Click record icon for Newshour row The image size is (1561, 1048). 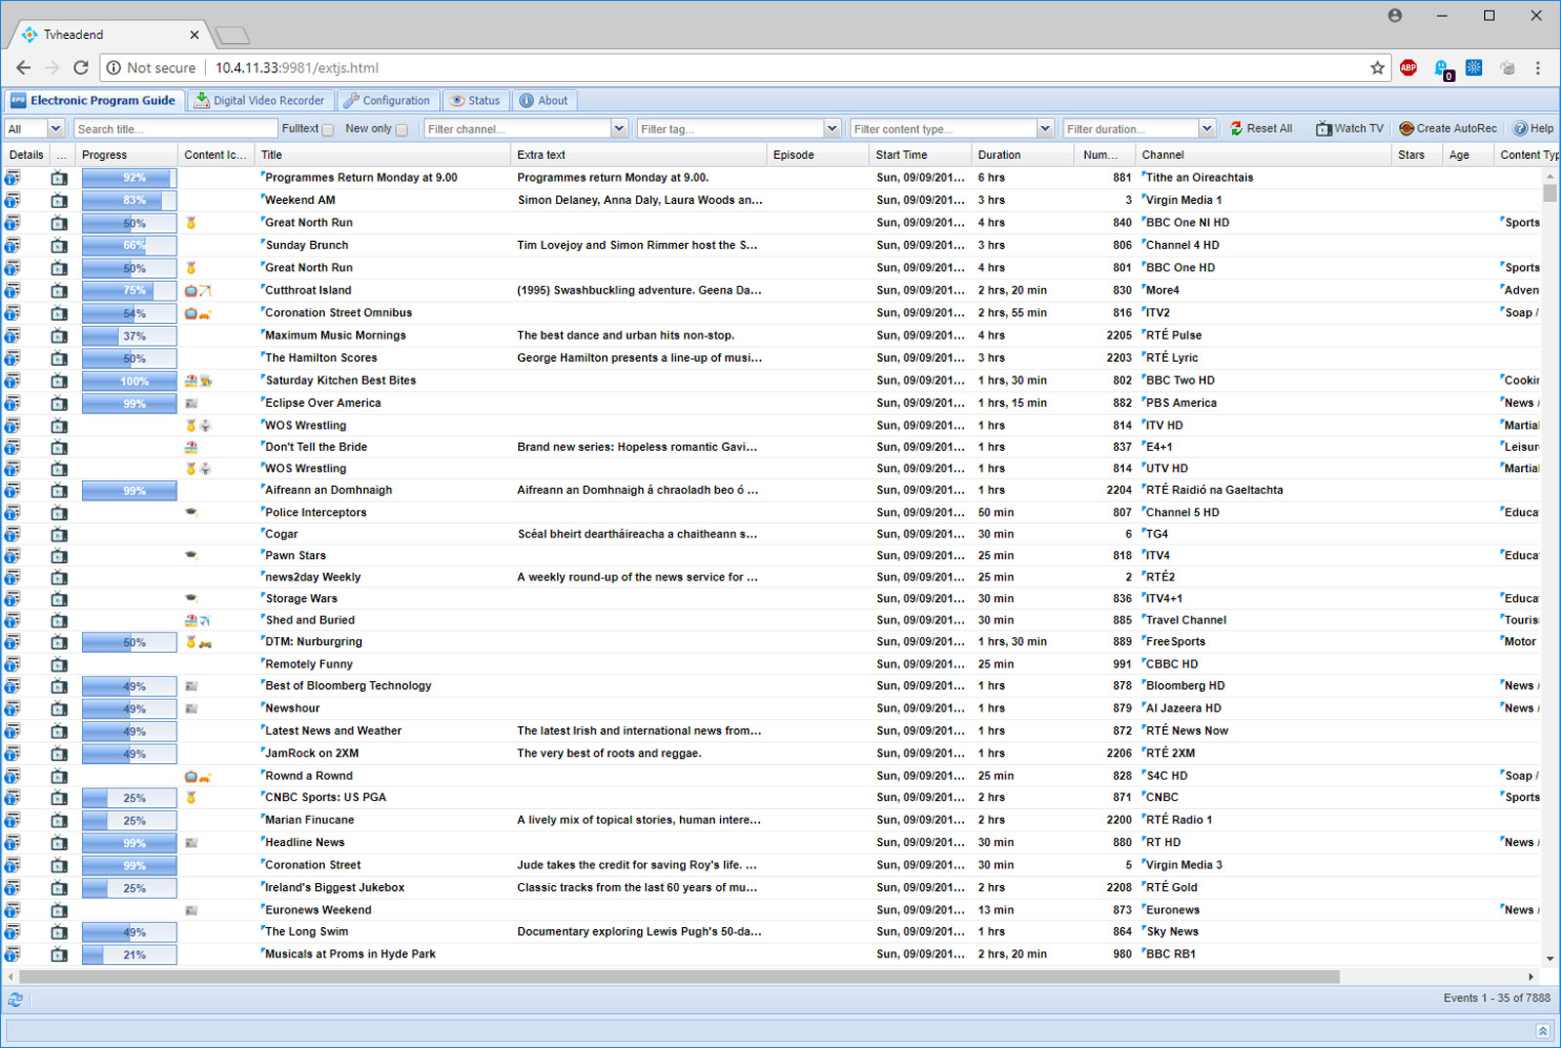click(60, 708)
